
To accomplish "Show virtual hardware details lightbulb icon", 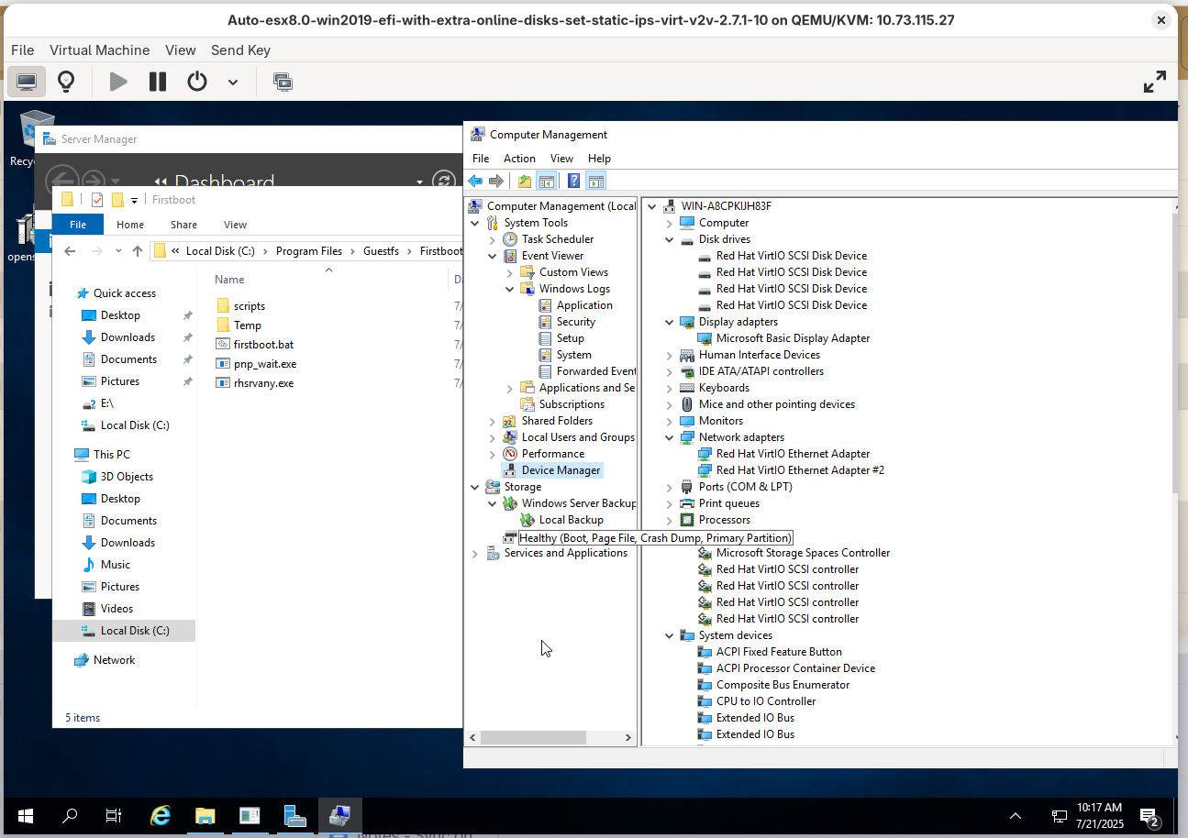I will [x=66, y=82].
